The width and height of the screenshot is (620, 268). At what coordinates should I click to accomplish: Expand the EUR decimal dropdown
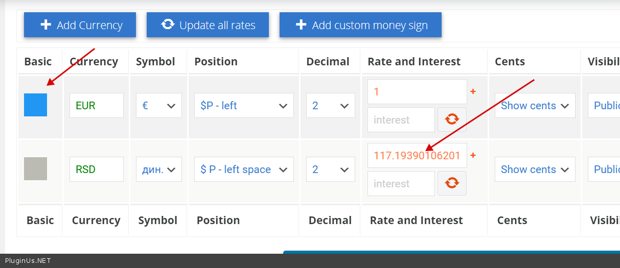point(330,106)
